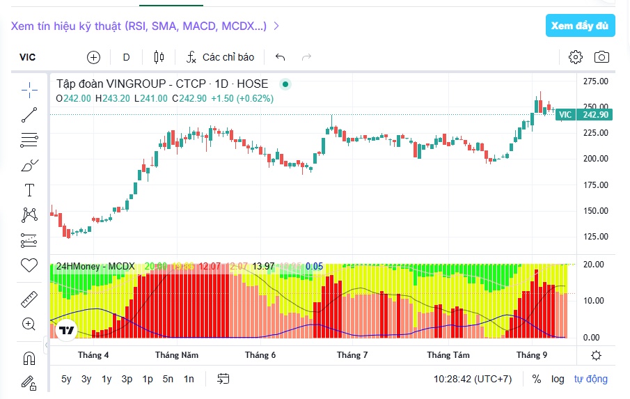Toggle percent scale mode

point(537,379)
